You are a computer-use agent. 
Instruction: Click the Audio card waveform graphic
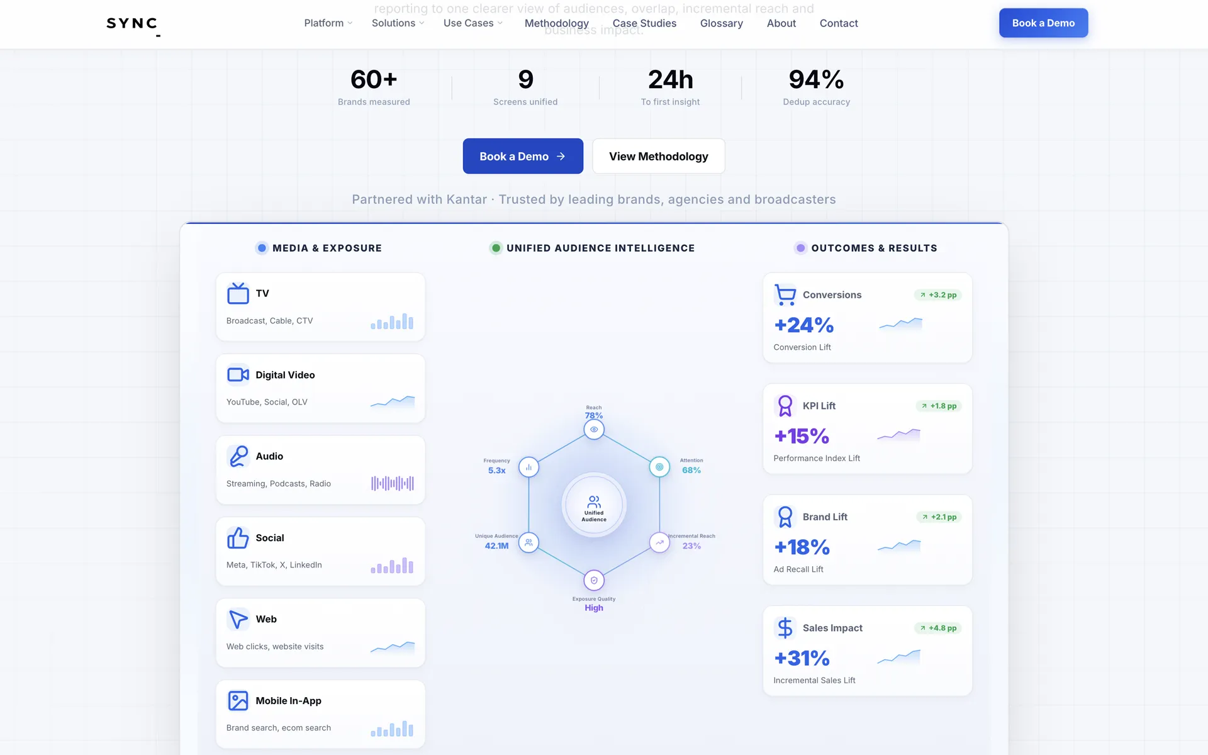(393, 483)
